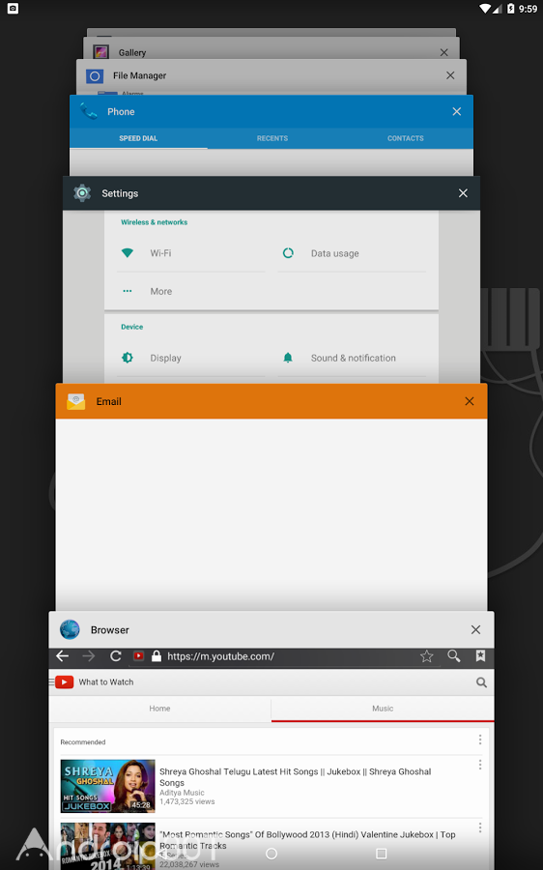The height and width of the screenshot is (870, 543).
Task: Switch to the Recents tab
Action: click(x=272, y=138)
